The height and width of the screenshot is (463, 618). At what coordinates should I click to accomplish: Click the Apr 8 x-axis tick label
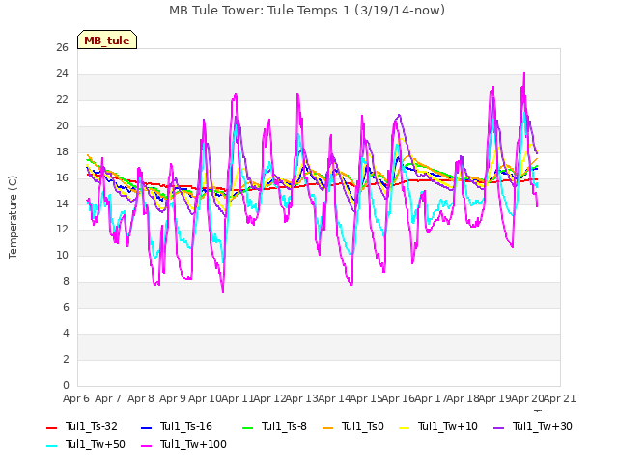141,398
